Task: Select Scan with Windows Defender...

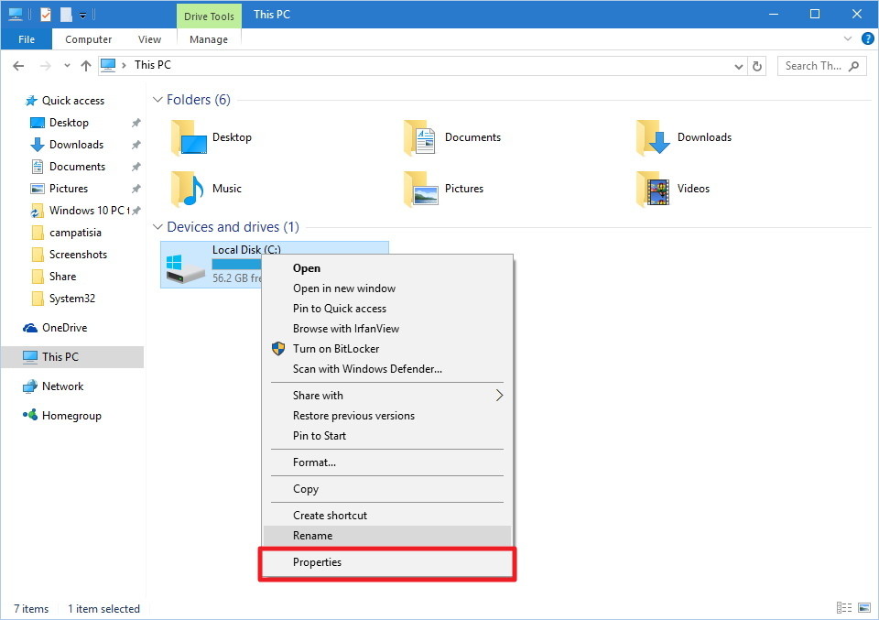Action: point(386,369)
